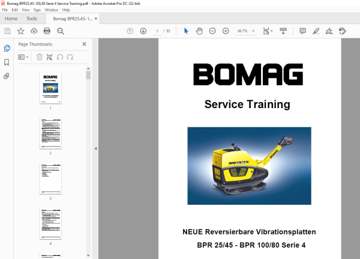Print the document
This screenshot has width=360, height=259.
(47, 31)
